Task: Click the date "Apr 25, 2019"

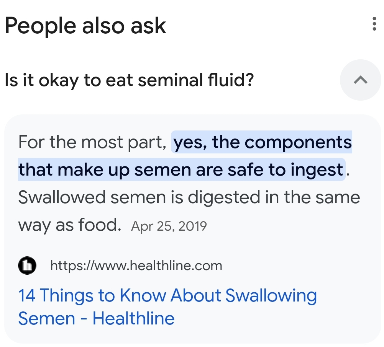Action: click(x=169, y=226)
